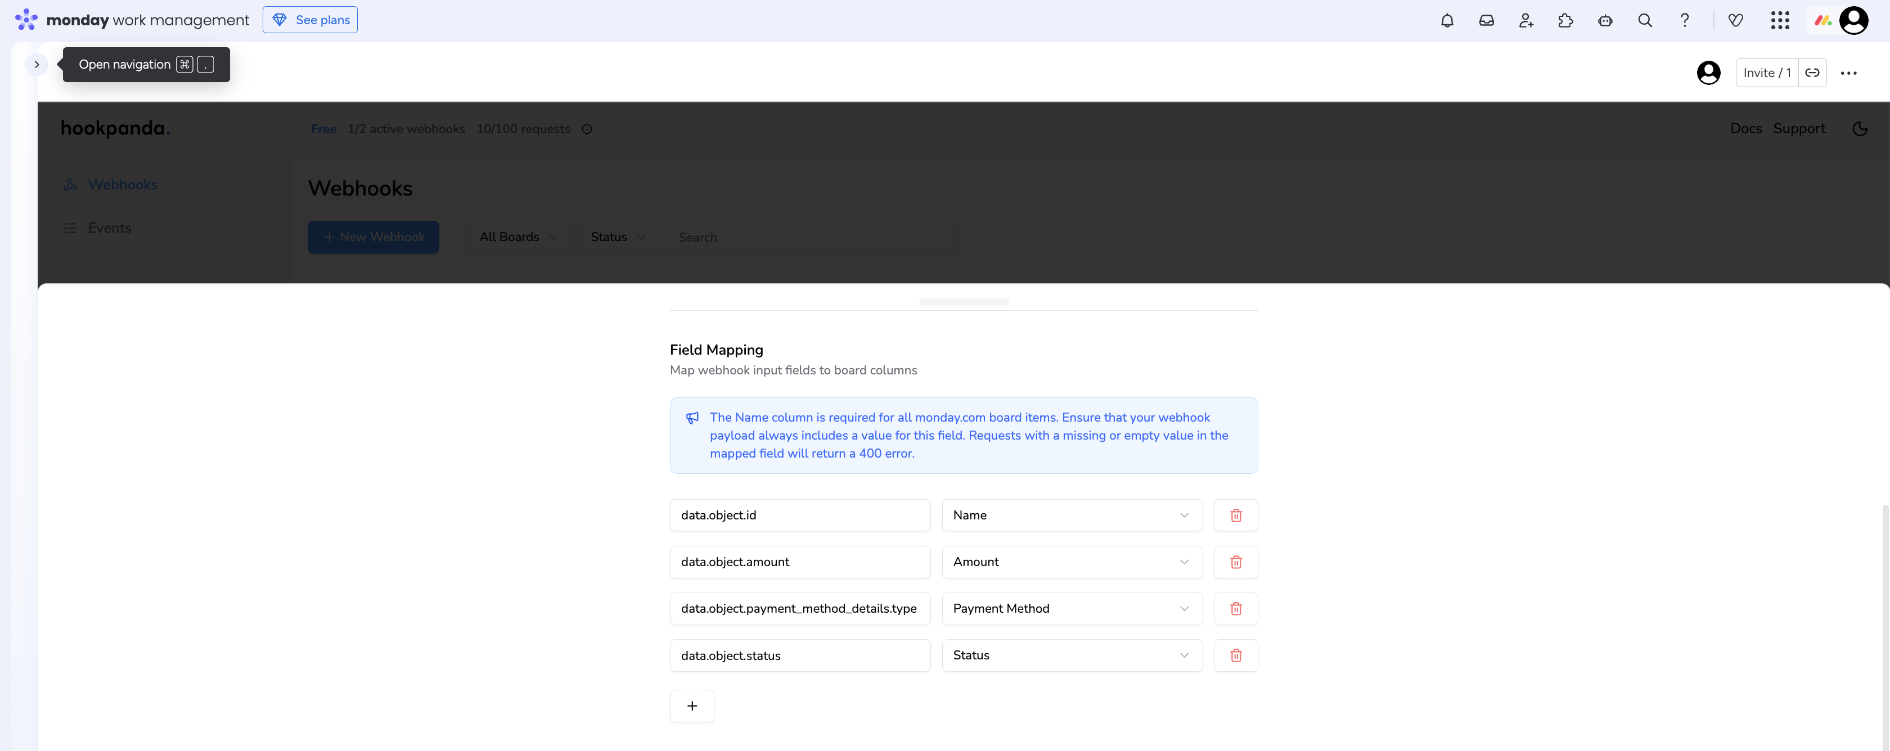Add a new field mapping row

(x=691, y=705)
